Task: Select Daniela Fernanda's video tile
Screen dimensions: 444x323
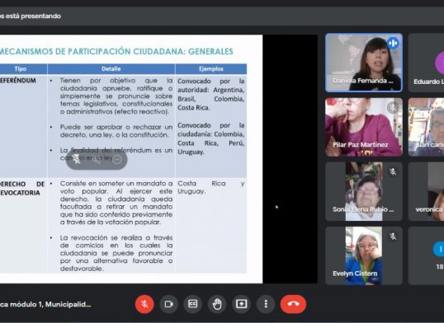Action: [x=364, y=63]
